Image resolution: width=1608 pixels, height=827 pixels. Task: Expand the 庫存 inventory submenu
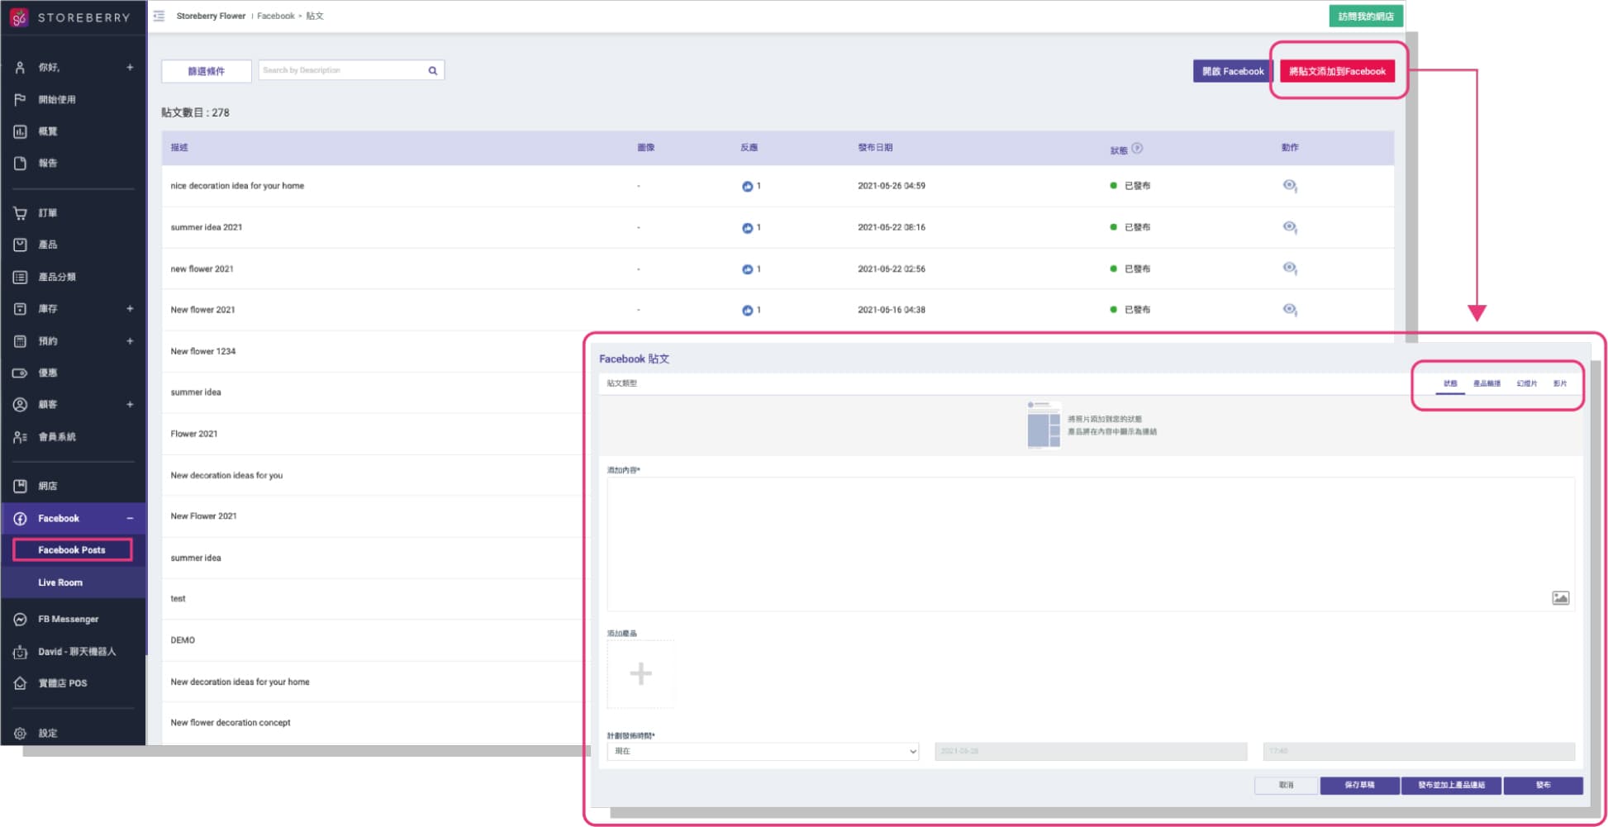pyautogui.click(x=130, y=309)
